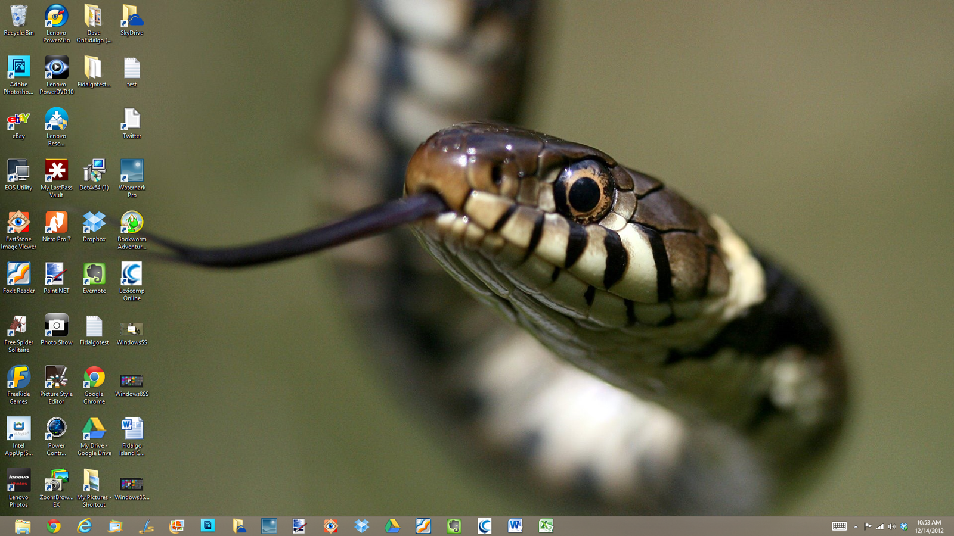This screenshot has height=536, width=954.
Task: Click the Dropbox system tray icon
Action: (x=904, y=526)
